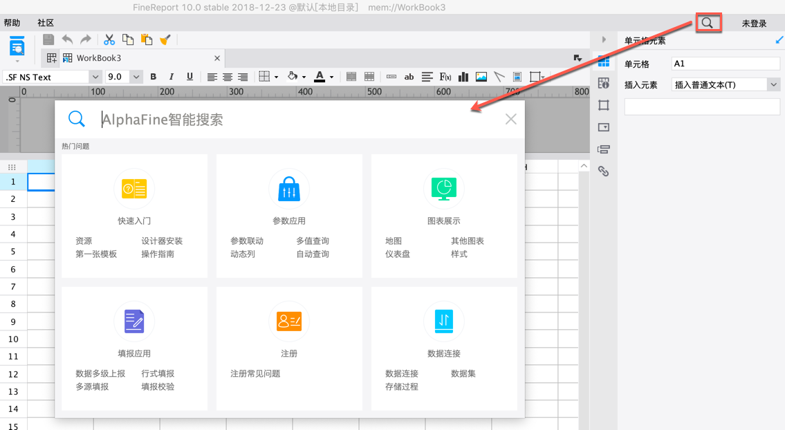The height and width of the screenshot is (430, 785).
Task: Click the paste clipboard icon
Action: [x=146, y=39]
